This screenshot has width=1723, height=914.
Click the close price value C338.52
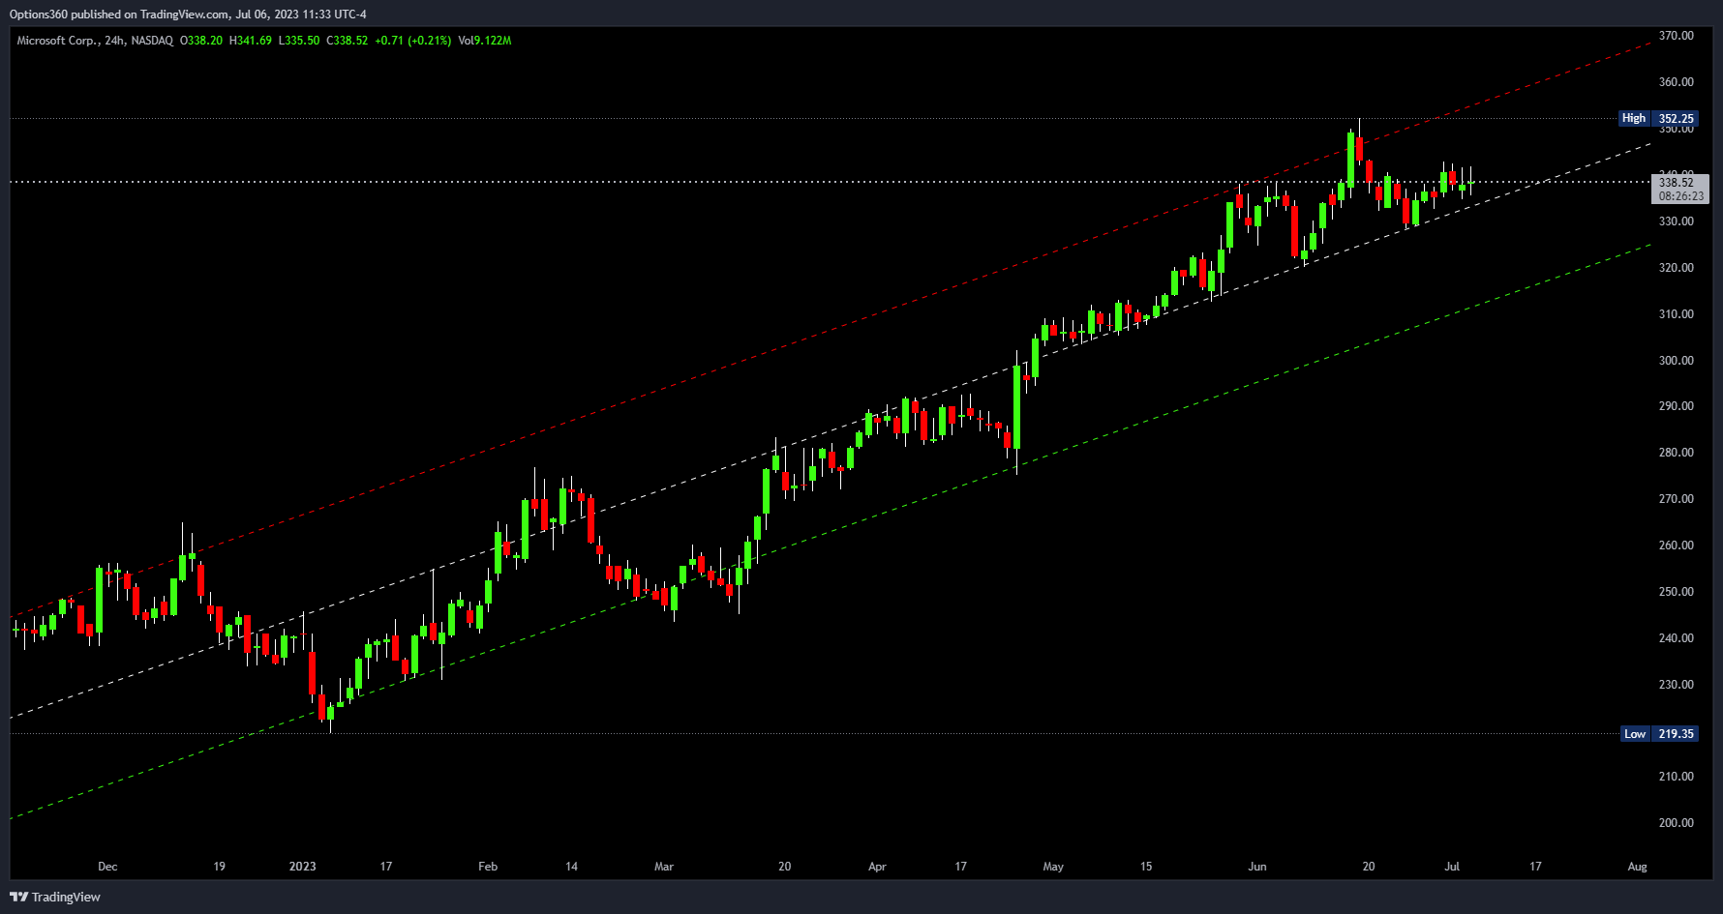coord(348,41)
